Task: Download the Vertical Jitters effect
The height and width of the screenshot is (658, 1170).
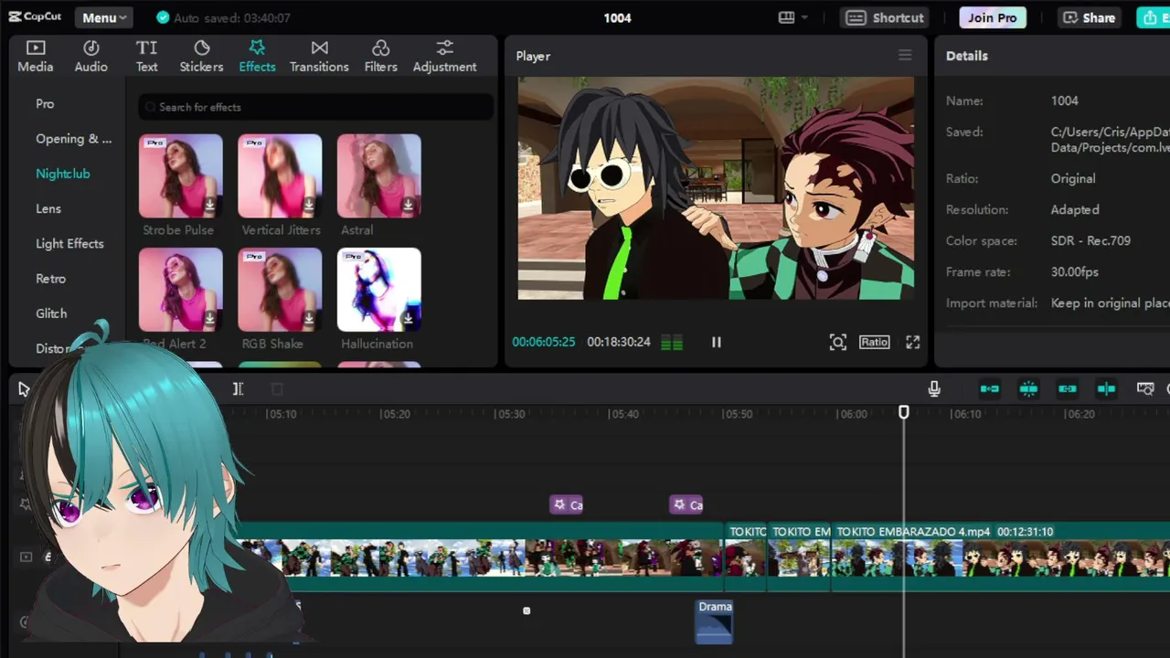Action: [308, 205]
